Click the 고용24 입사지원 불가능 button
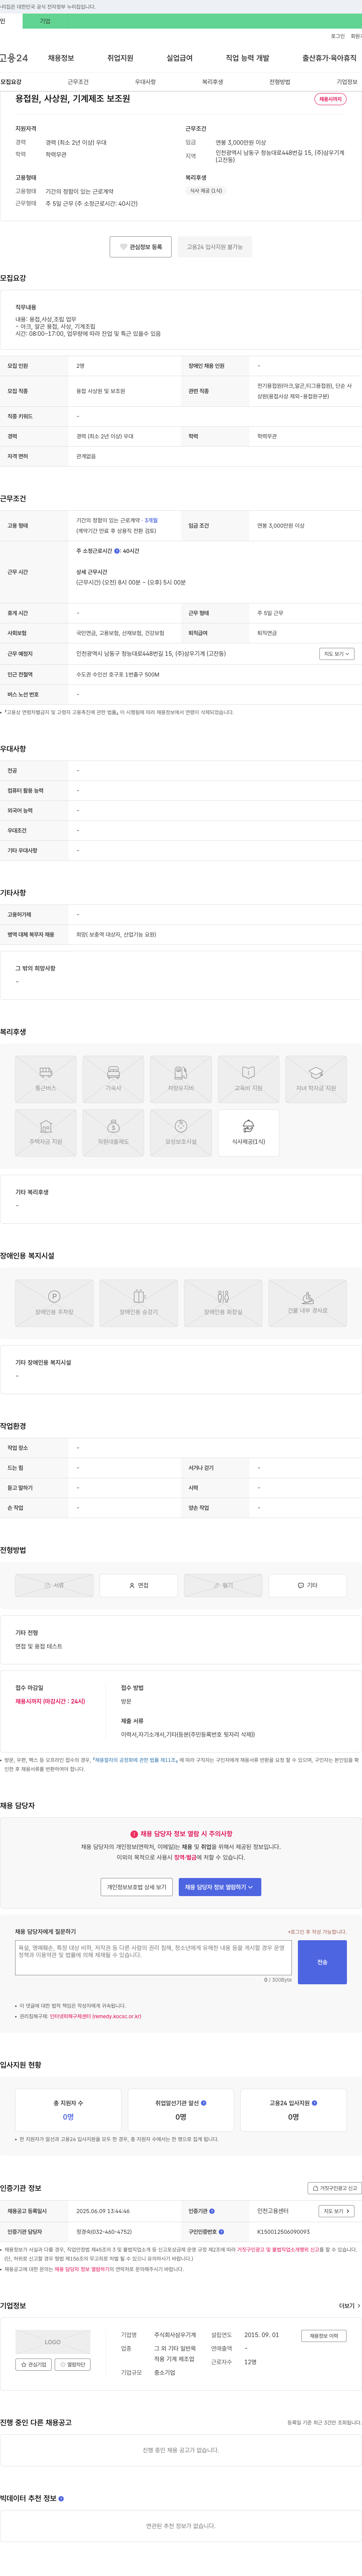362x2576 pixels. point(214,247)
